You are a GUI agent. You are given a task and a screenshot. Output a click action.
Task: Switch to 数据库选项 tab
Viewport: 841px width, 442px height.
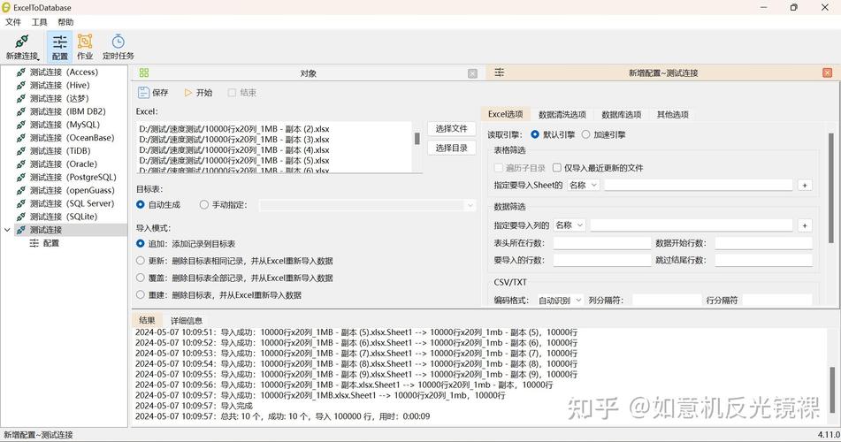point(621,114)
